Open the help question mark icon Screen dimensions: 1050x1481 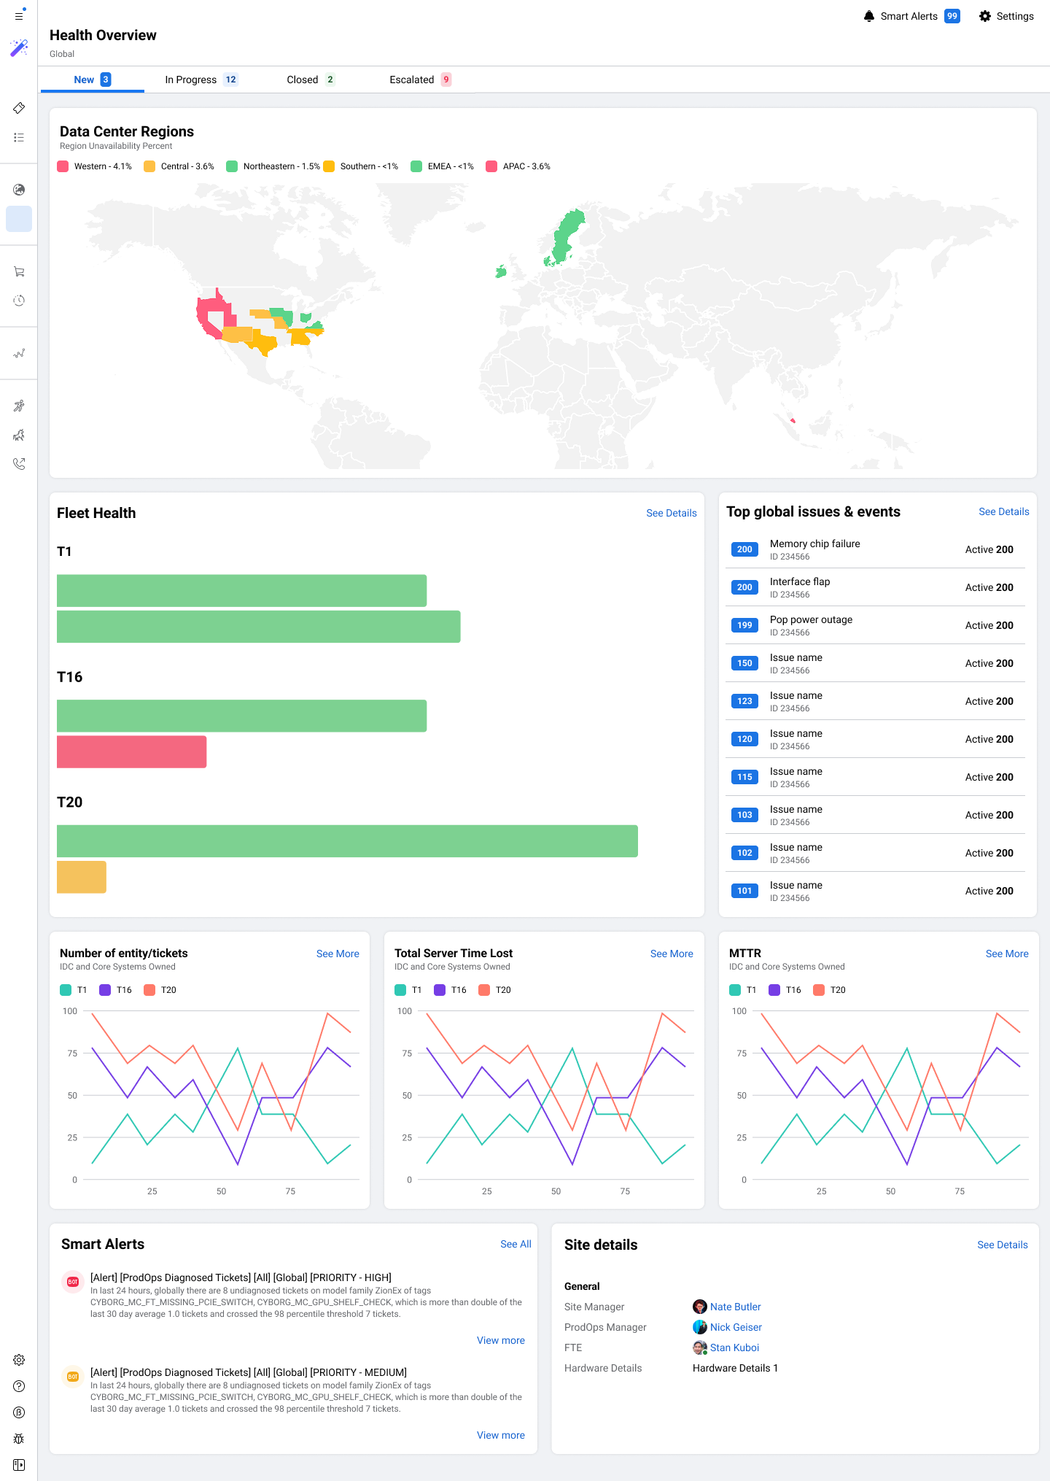19,1386
